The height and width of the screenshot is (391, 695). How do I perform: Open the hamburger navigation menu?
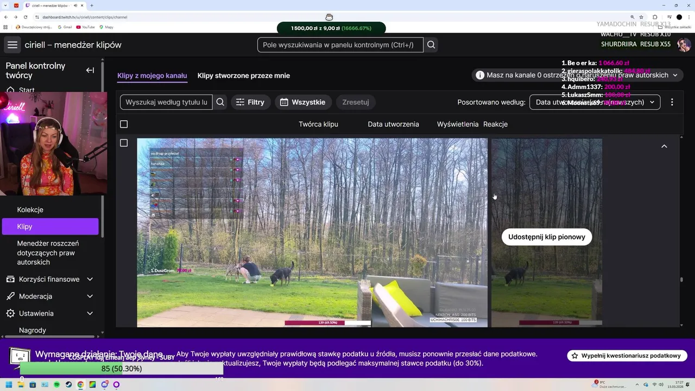point(12,45)
